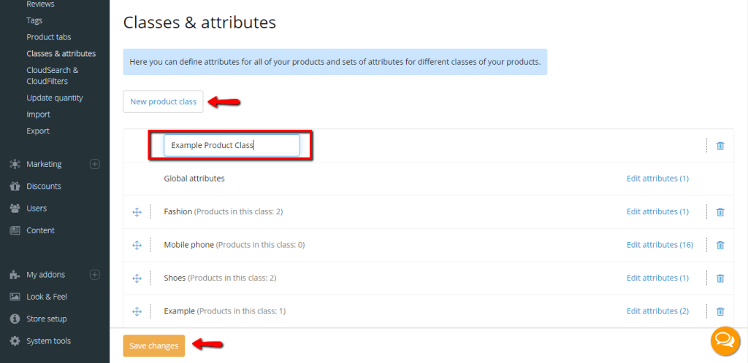Delete the new Example Product Class row
This screenshot has width=748, height=363.
click(720, 146)
